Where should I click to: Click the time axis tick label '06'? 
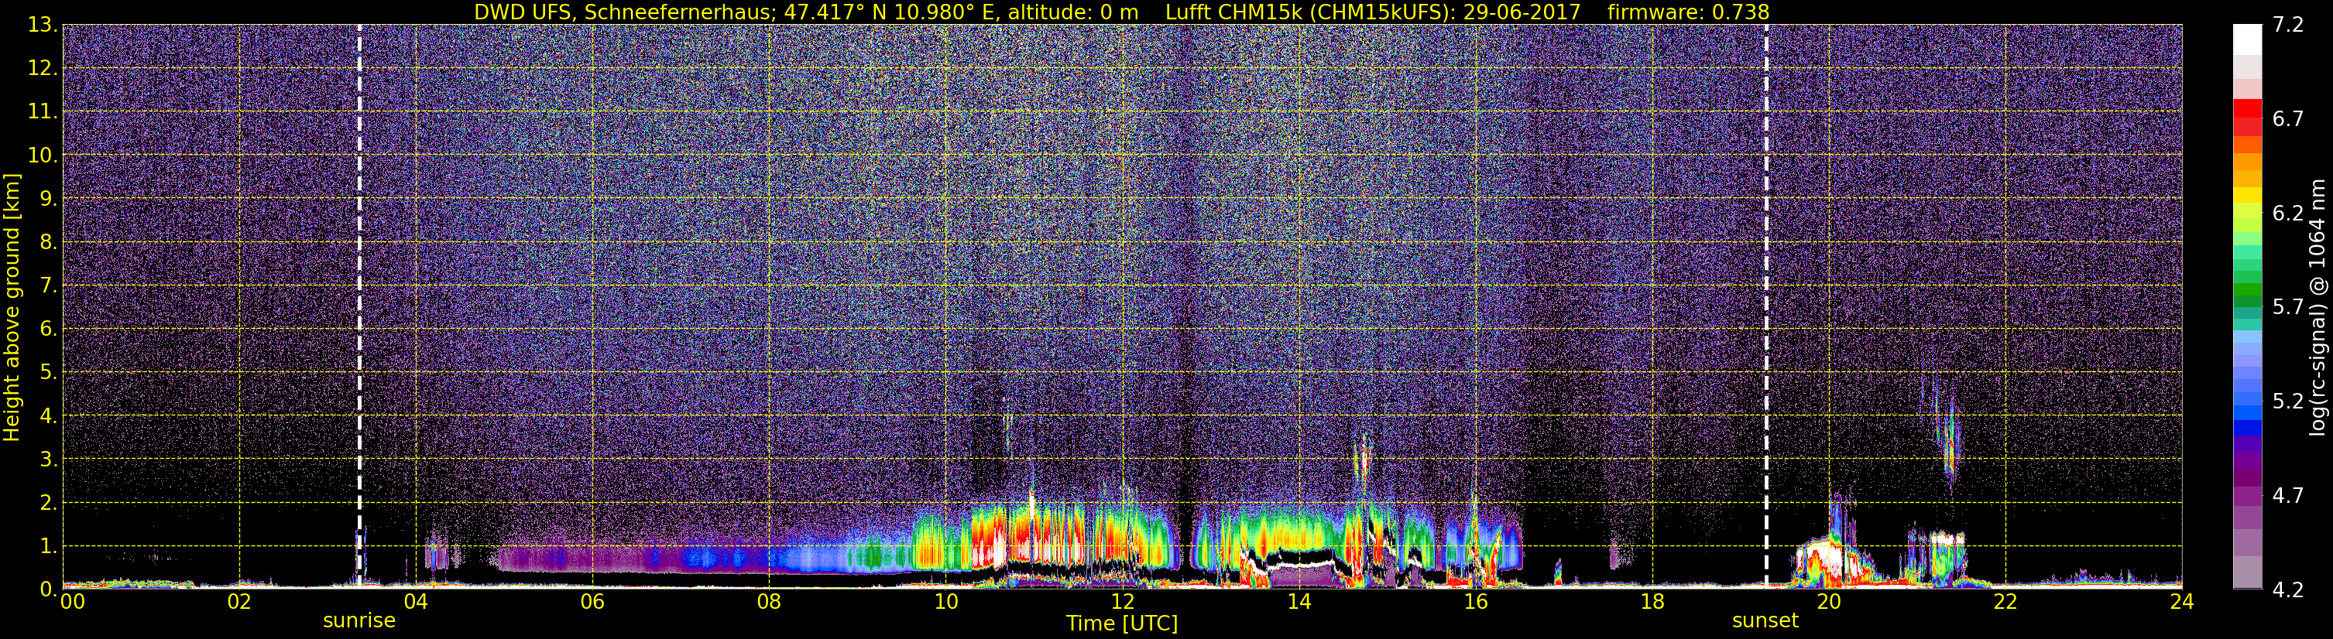click(592, 603)
